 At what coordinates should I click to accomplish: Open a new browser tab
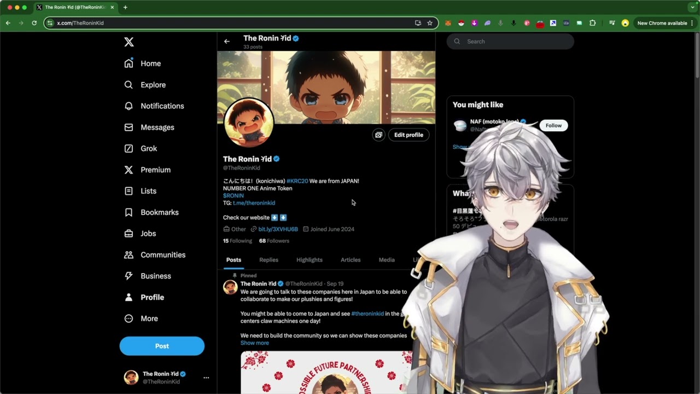pos(125,7)
